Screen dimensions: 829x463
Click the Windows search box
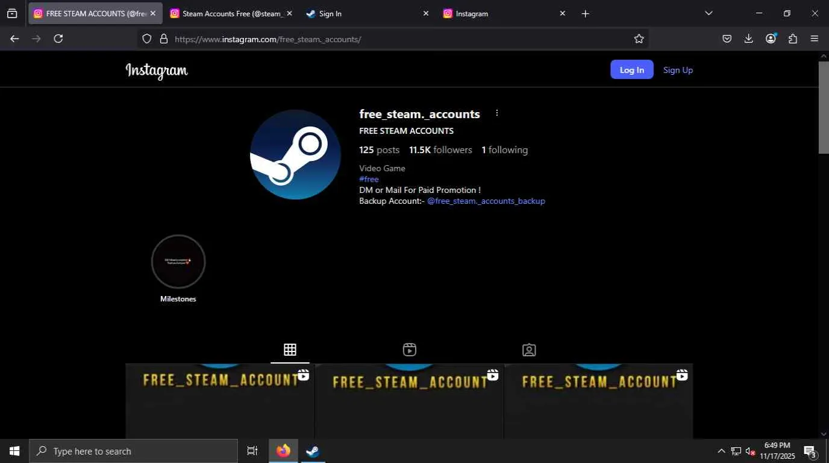(133, 451)
